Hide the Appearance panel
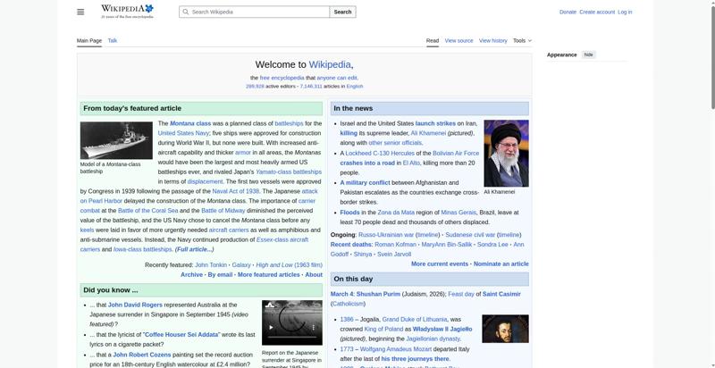The image size is (715, 368). point(588,54)
